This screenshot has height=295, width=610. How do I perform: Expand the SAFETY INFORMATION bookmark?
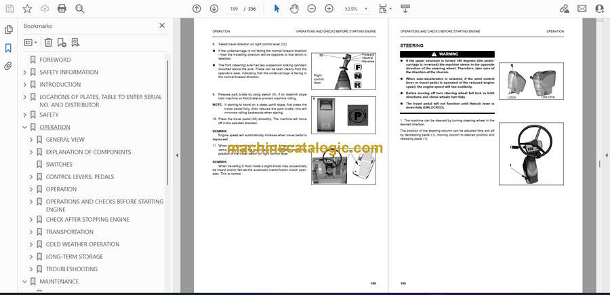pos(25,72)
